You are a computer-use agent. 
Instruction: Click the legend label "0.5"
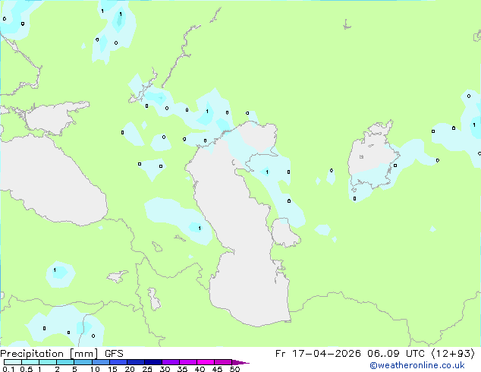[x=27, y=369]
